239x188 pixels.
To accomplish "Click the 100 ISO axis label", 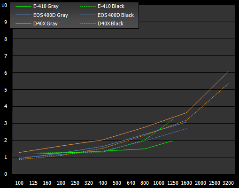I will click(x=19, y=183).
